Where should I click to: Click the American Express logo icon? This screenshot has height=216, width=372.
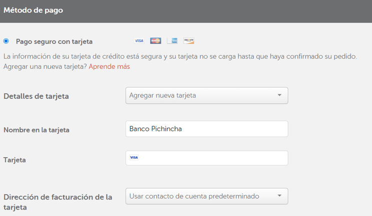[172, 41]
